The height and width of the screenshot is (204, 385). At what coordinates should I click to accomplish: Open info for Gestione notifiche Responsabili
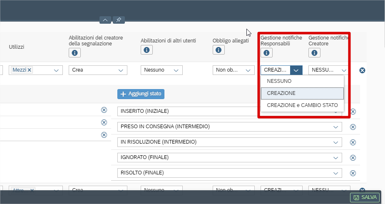click(266, 53)
